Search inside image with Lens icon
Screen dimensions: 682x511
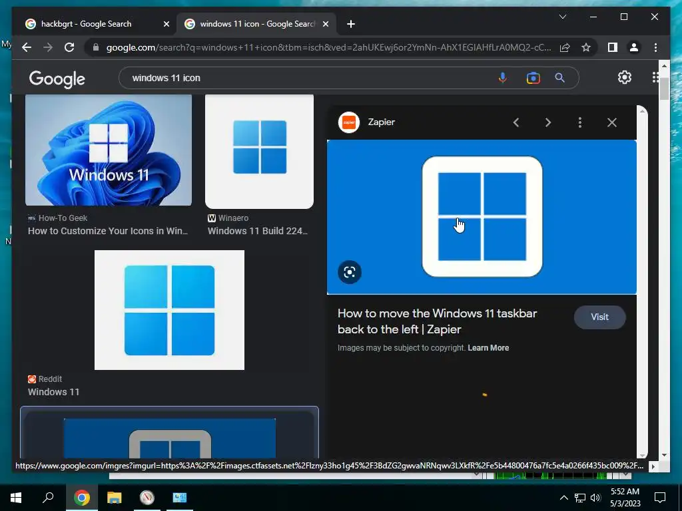click(350, 272)
